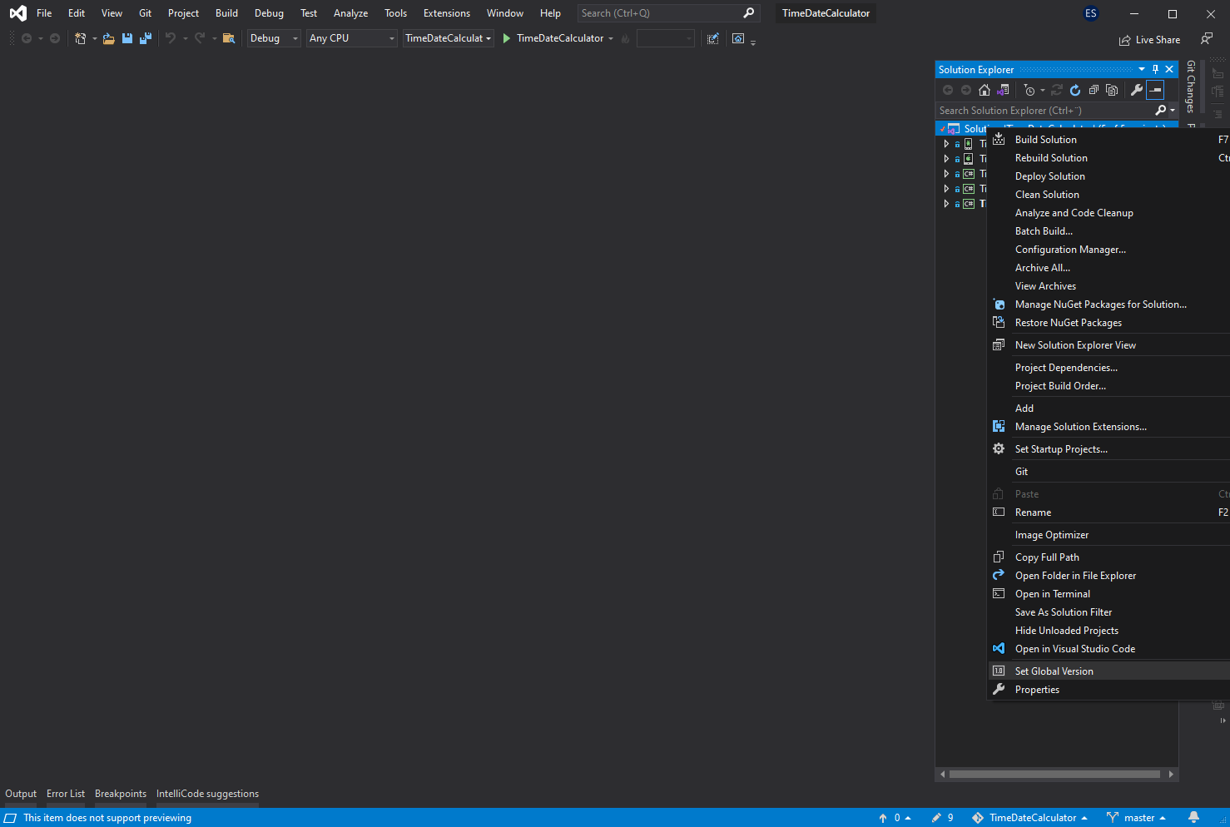Select Build Solution from context menu
This screenshot has width=1230, height=827.
click(1045, 140)
